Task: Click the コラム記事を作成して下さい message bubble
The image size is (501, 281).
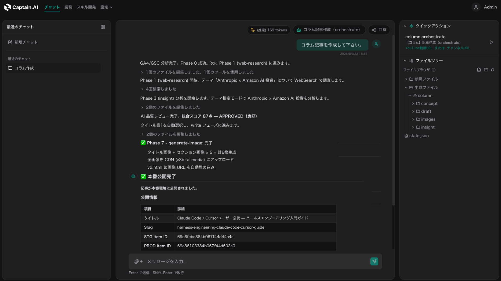Action: coord(332,45)
